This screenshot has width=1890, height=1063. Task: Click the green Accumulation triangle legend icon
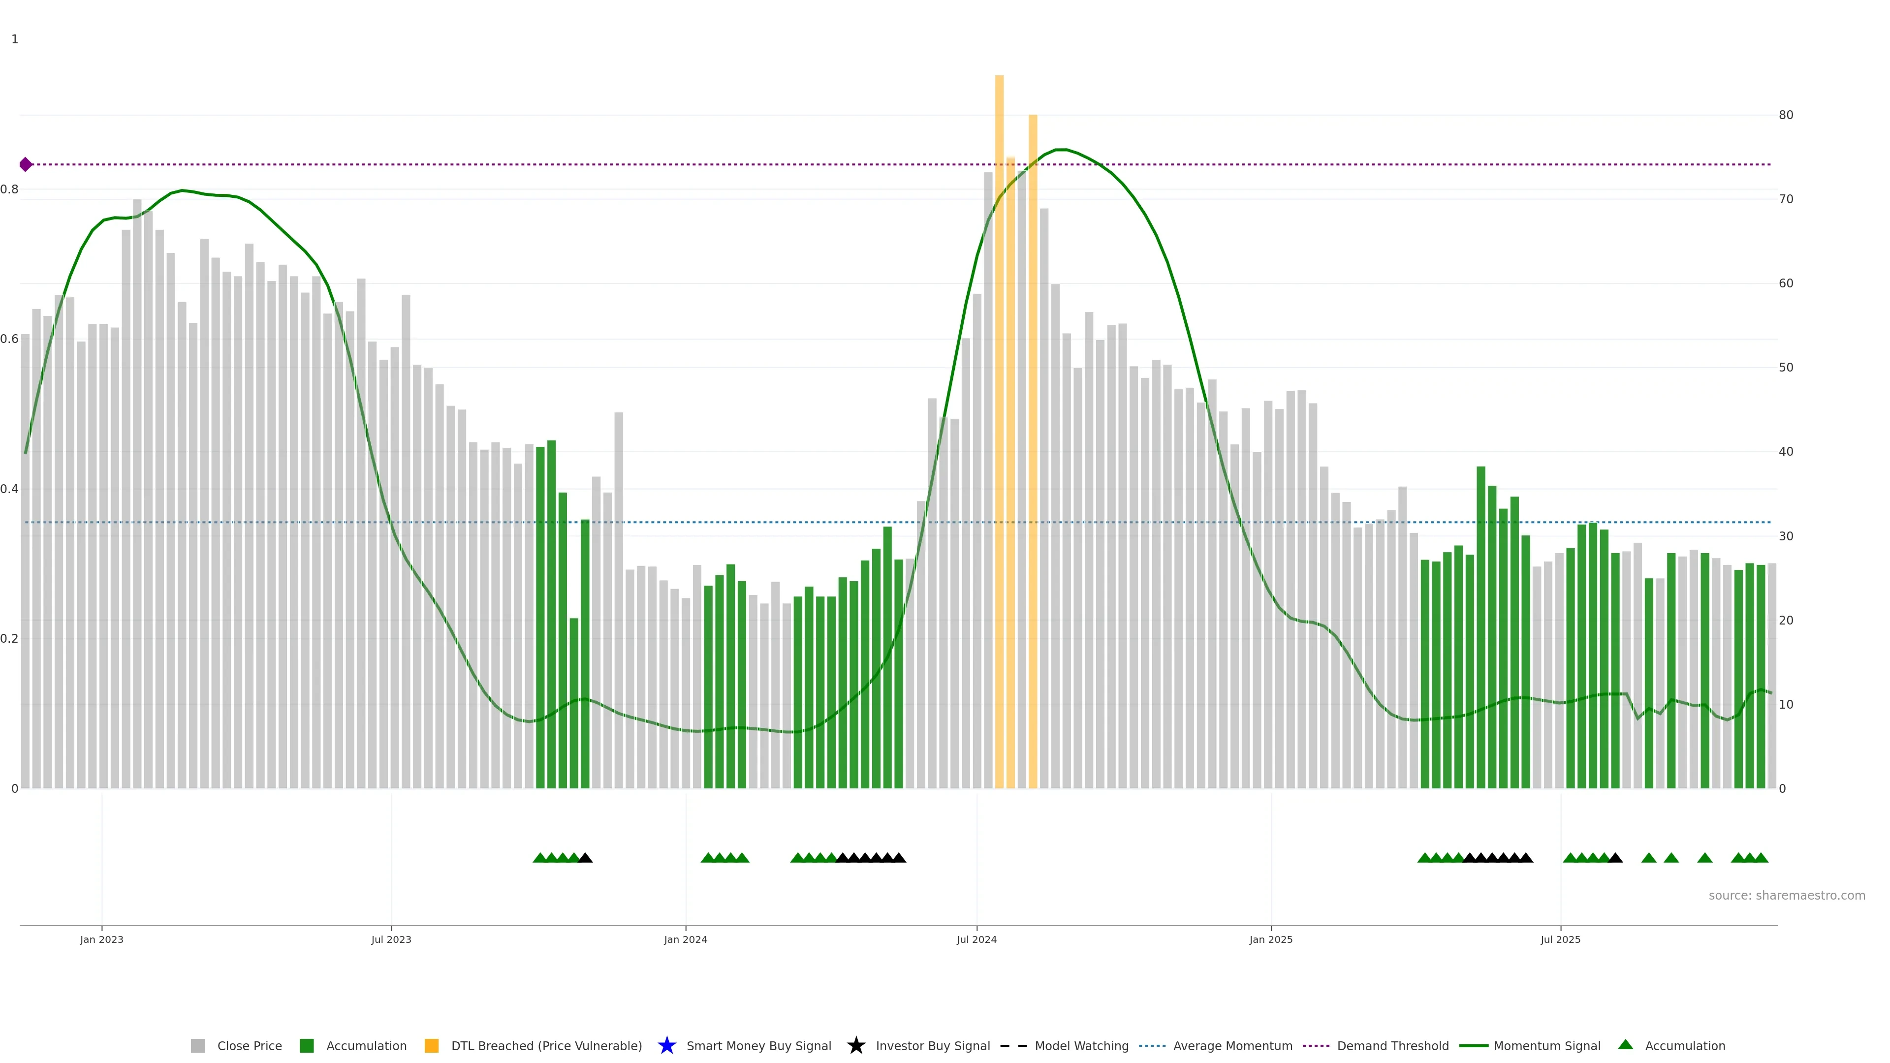(x=1625, y=1045)
